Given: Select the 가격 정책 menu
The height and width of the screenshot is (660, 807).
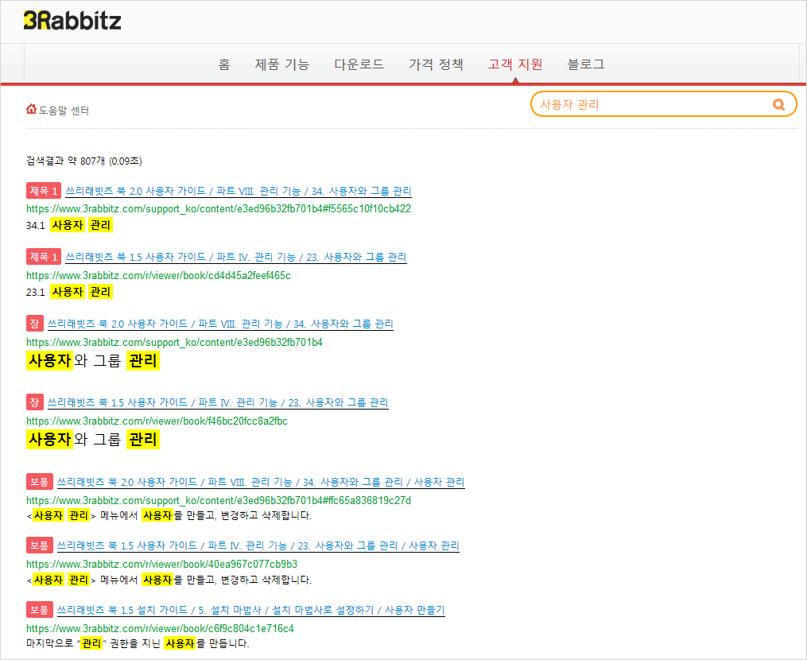Looking at the screenshot, I should coord(436,64).
